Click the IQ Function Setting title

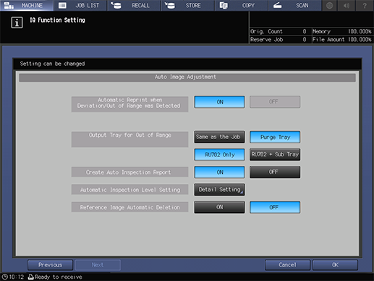[x=57, y=20]
